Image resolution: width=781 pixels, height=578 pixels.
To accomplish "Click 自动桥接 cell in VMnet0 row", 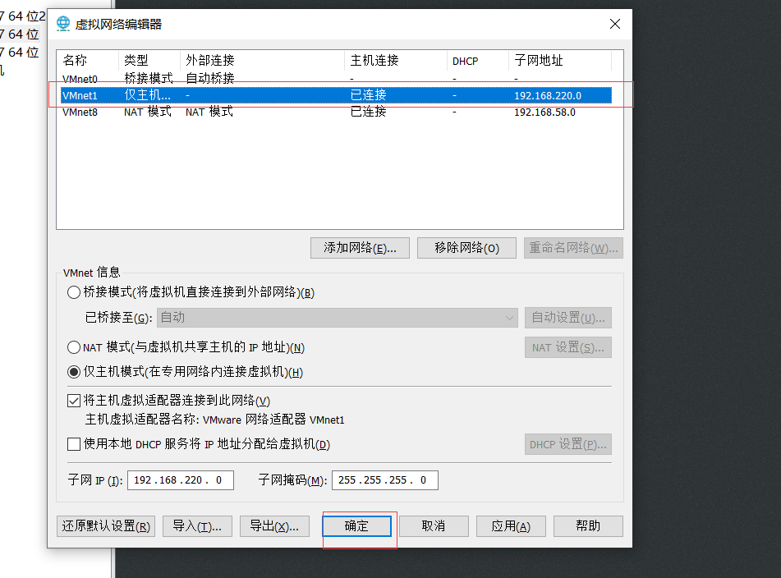I will [x=209, y=79].
